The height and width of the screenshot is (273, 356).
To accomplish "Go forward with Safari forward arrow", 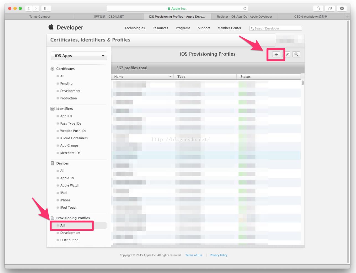I will pyautogui.click(x=36, y=9).
